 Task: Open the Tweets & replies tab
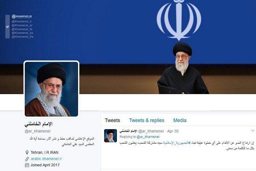tap(147, 120)
